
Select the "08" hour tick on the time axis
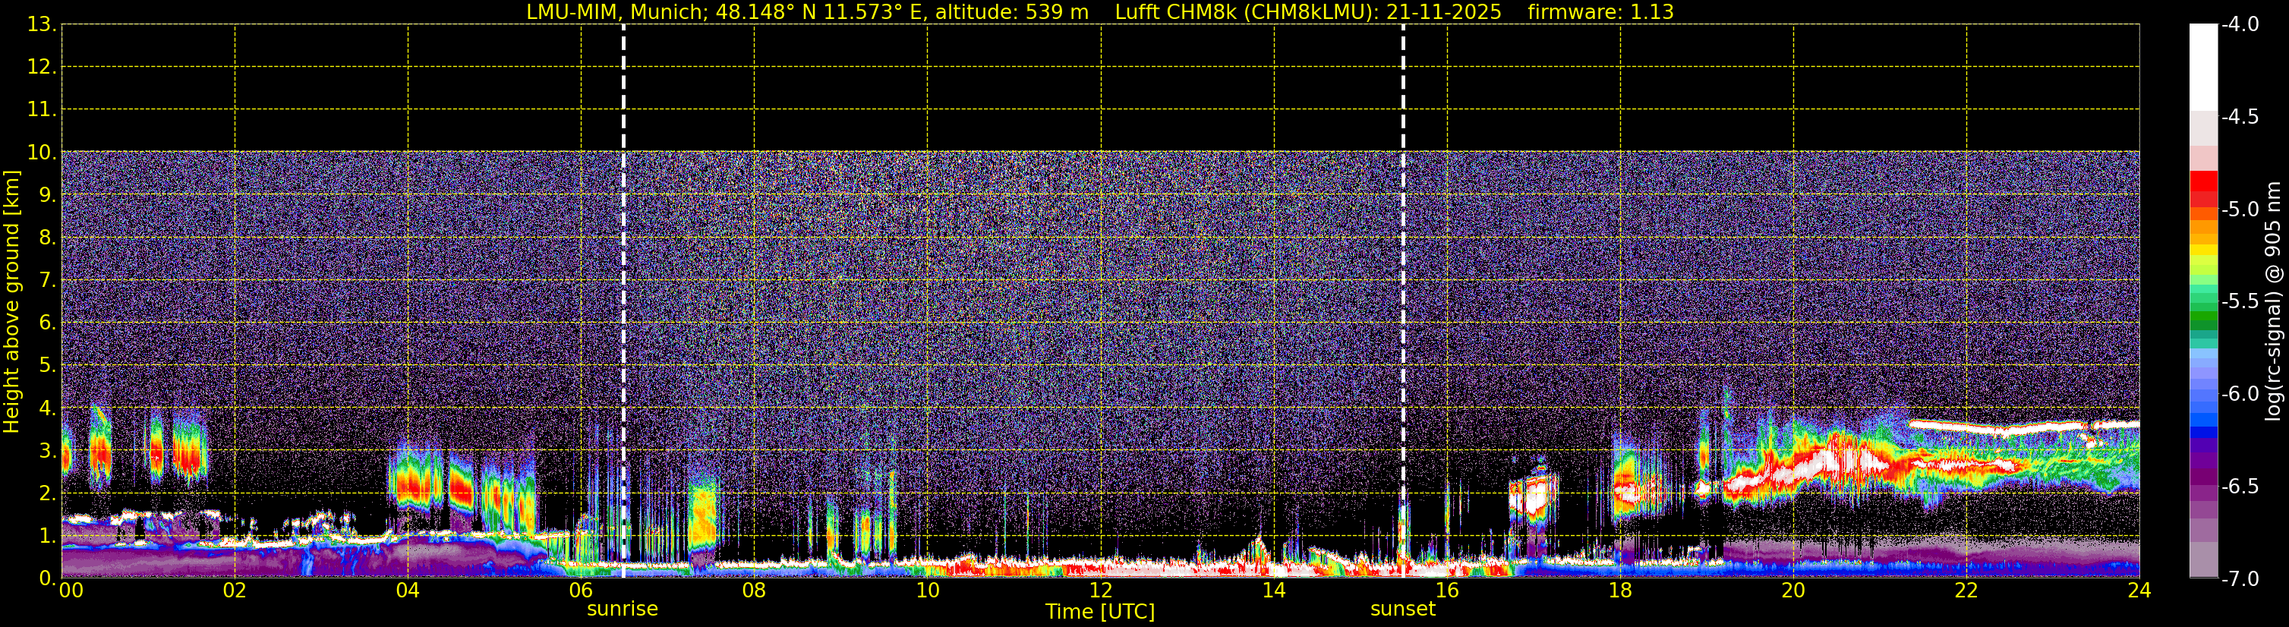(755, 591)
